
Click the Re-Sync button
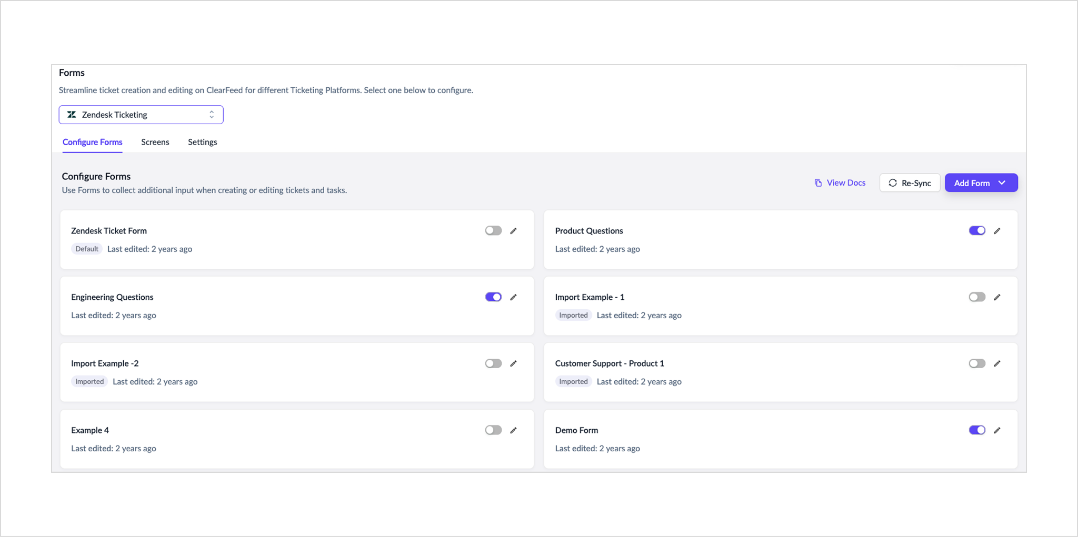(x=910, y=183)
